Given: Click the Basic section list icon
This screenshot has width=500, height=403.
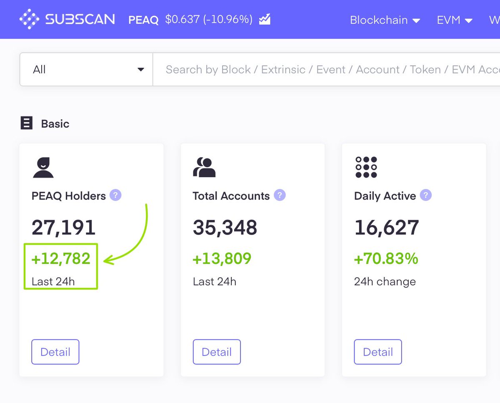Looking at the screenshot, I should [x=27, y=123].
